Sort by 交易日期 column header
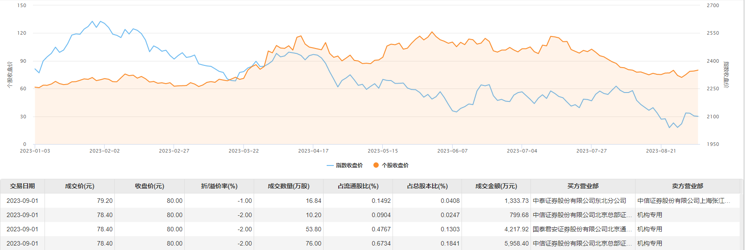This screenshot has height=250, width=745. [x=22, y=186]
